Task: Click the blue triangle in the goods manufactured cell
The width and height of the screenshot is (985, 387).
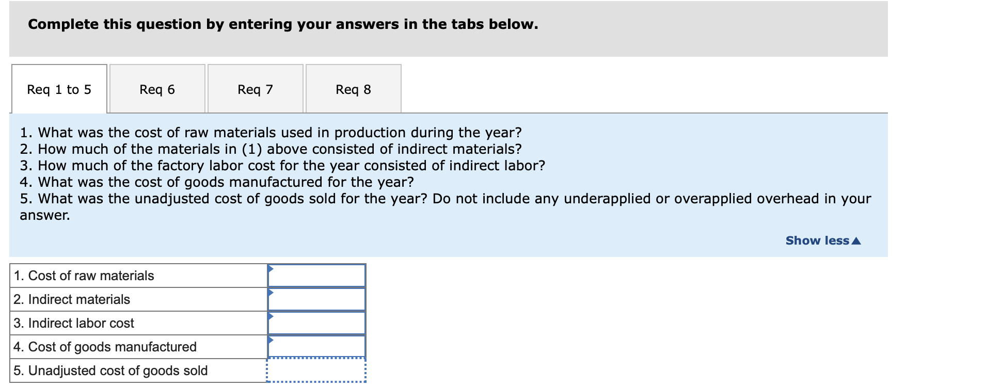Action: click(x=271, y=340)
